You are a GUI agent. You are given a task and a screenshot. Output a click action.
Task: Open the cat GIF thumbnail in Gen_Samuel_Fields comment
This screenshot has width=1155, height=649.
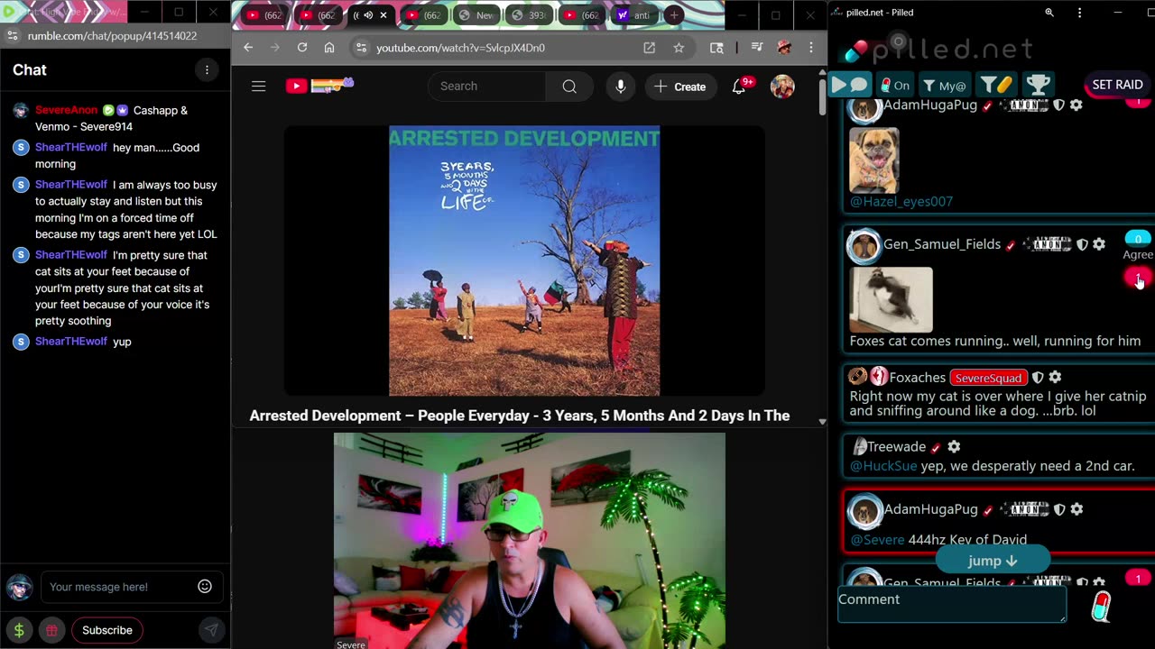point(891,299)
